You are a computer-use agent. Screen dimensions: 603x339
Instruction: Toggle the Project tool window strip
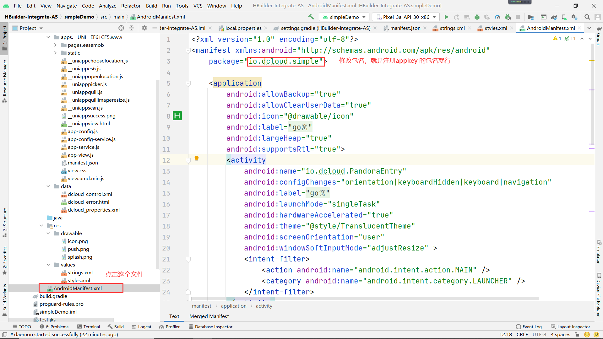(x=5, y=38)
